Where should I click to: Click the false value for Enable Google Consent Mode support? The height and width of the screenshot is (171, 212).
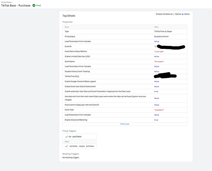[x=157, y=81]
